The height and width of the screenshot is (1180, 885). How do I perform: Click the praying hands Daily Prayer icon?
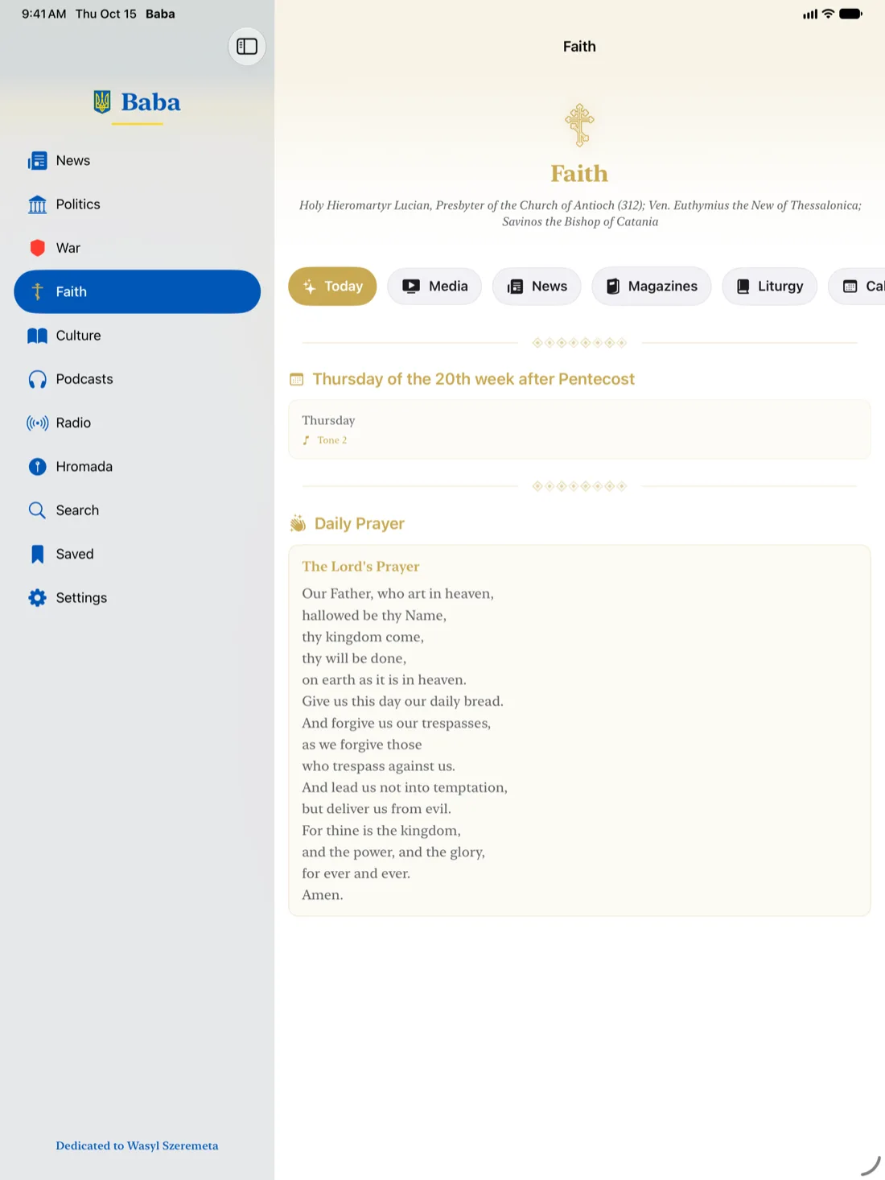click(298, 524)
